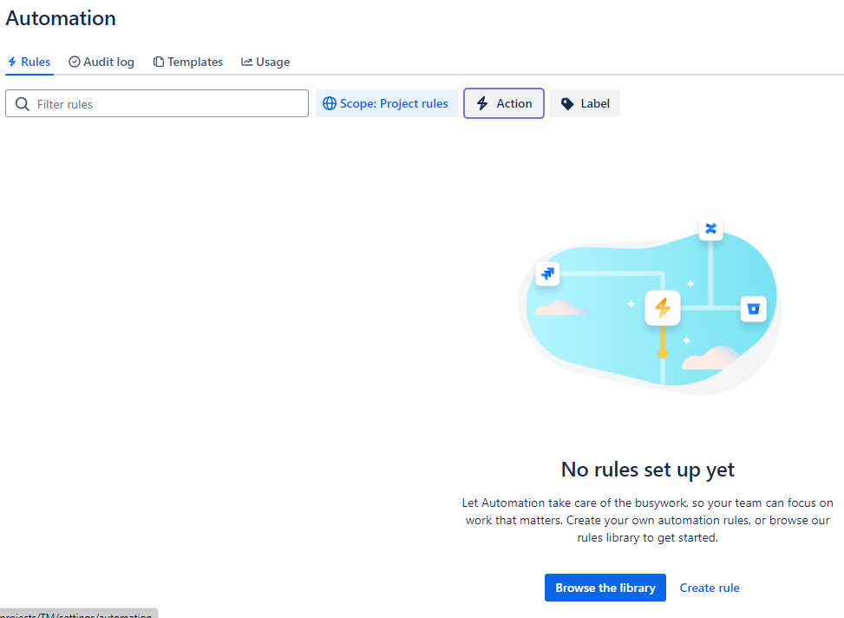Screen dimensions: 844x618
Task: Click the globe icon on Scope filter
Action: tap(329, 102)
